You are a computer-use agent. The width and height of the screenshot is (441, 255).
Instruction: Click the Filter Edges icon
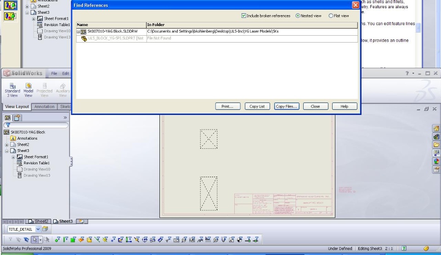coord(65,239)
